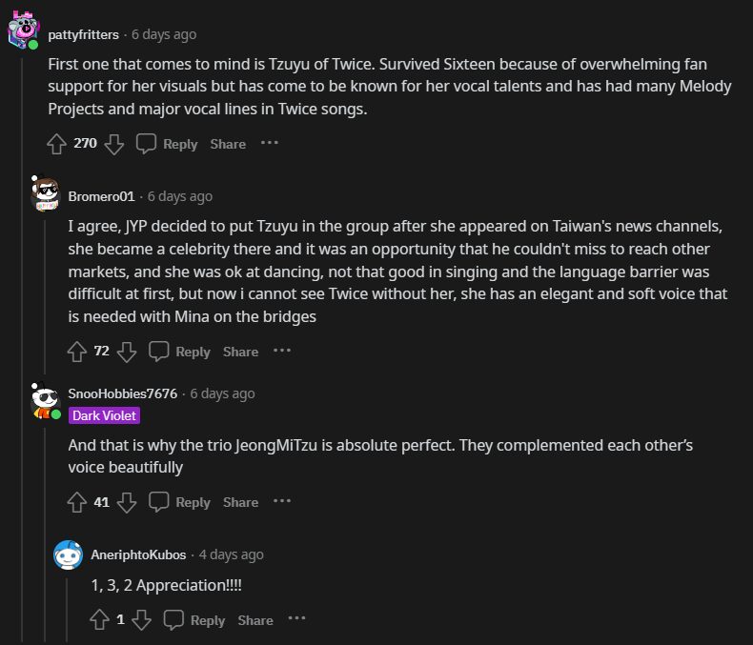Open more options menu on Bromero01's comment

coord(282,351)
